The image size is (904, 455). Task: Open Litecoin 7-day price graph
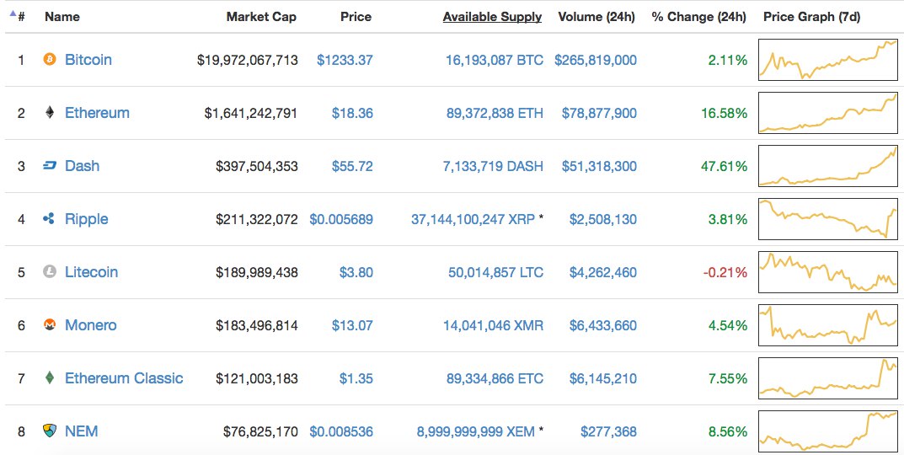pyautogui.click(x=828, y=271)
